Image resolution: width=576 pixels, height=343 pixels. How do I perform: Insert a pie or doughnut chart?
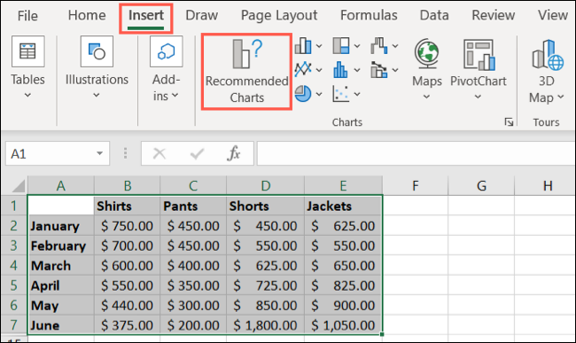[303, 94]
